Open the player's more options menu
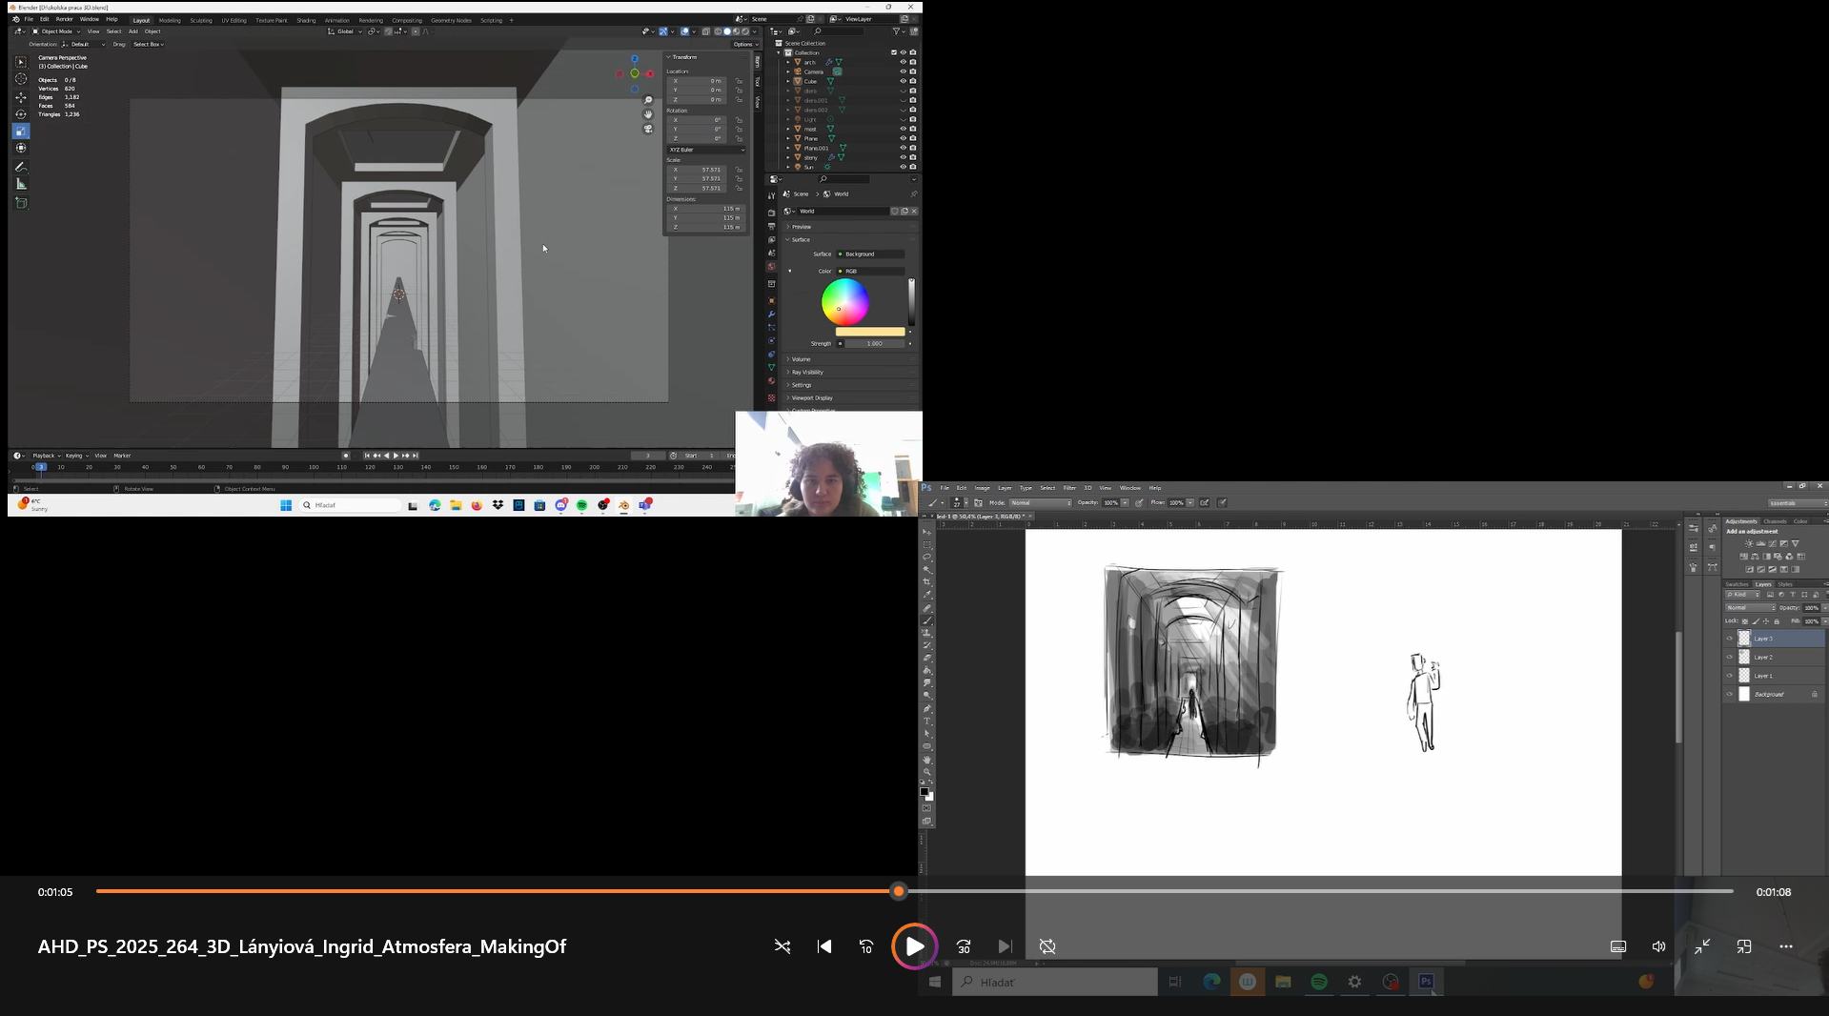Image resolution: width=1829 pixels, height=1016 pixels. pyautogui.click(x=1785, y=946)
